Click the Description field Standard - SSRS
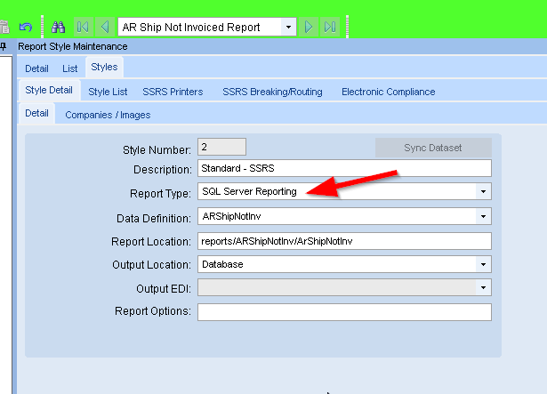Screen dimensions: 547x394 (344, 168)
